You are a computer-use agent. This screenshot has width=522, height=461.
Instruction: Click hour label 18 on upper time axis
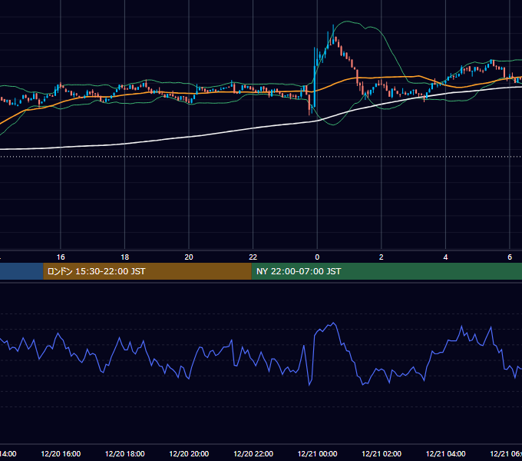pos(125,257)
